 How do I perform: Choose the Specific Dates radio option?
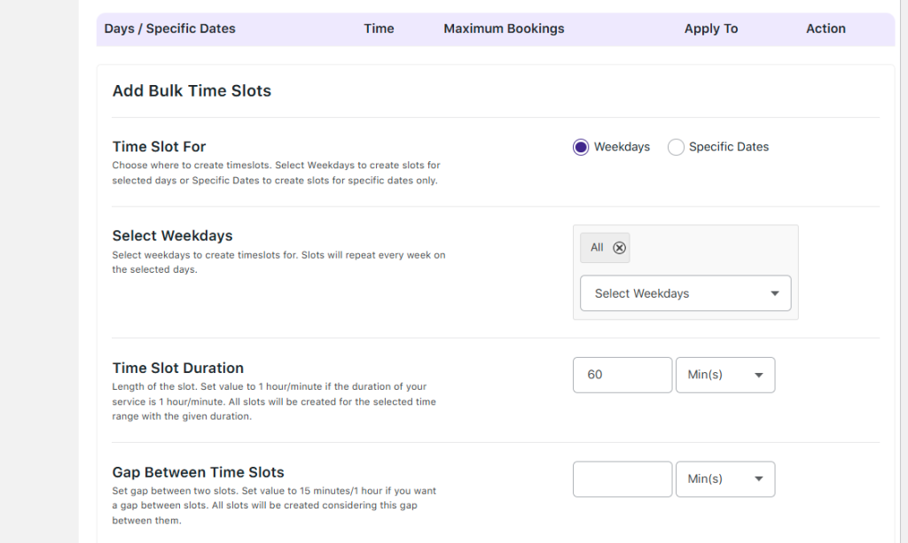click(x=677, y=147)
